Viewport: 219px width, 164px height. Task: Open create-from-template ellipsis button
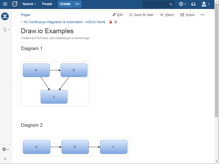coord(77,4)
